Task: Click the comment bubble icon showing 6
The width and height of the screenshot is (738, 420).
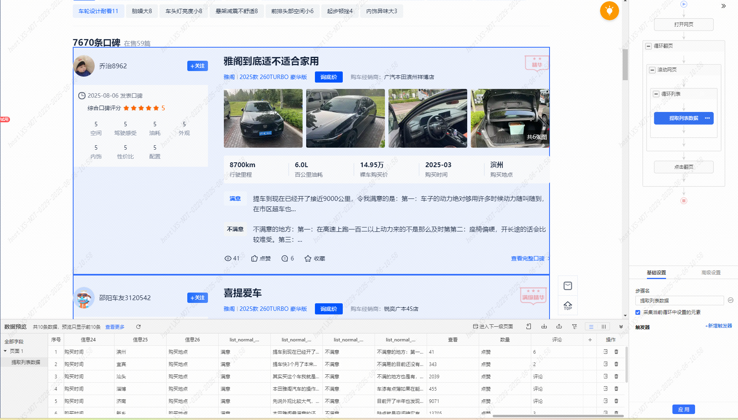Action: pyautogui.click(x=285, y=258)
